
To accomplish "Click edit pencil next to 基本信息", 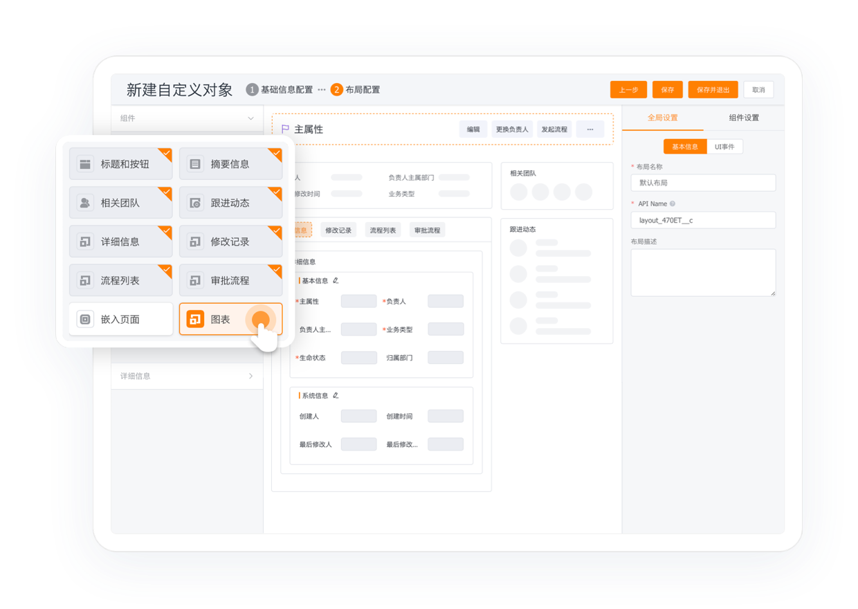I will [336, 281].
